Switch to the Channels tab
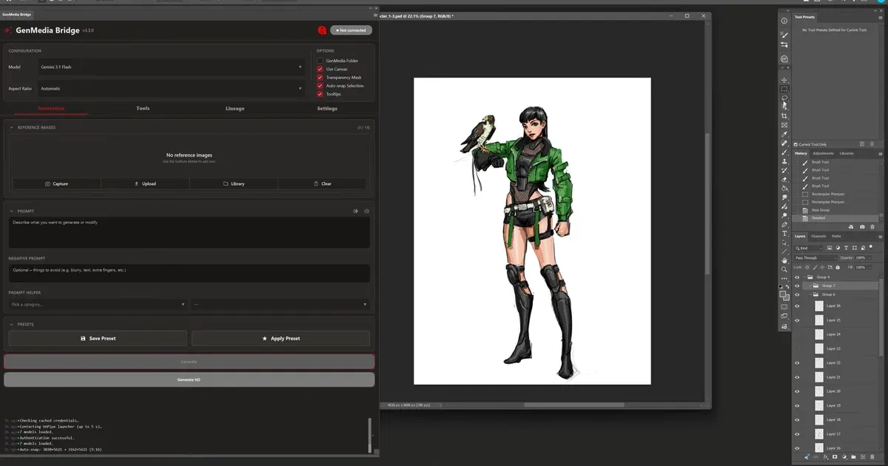 coord(819,236)
